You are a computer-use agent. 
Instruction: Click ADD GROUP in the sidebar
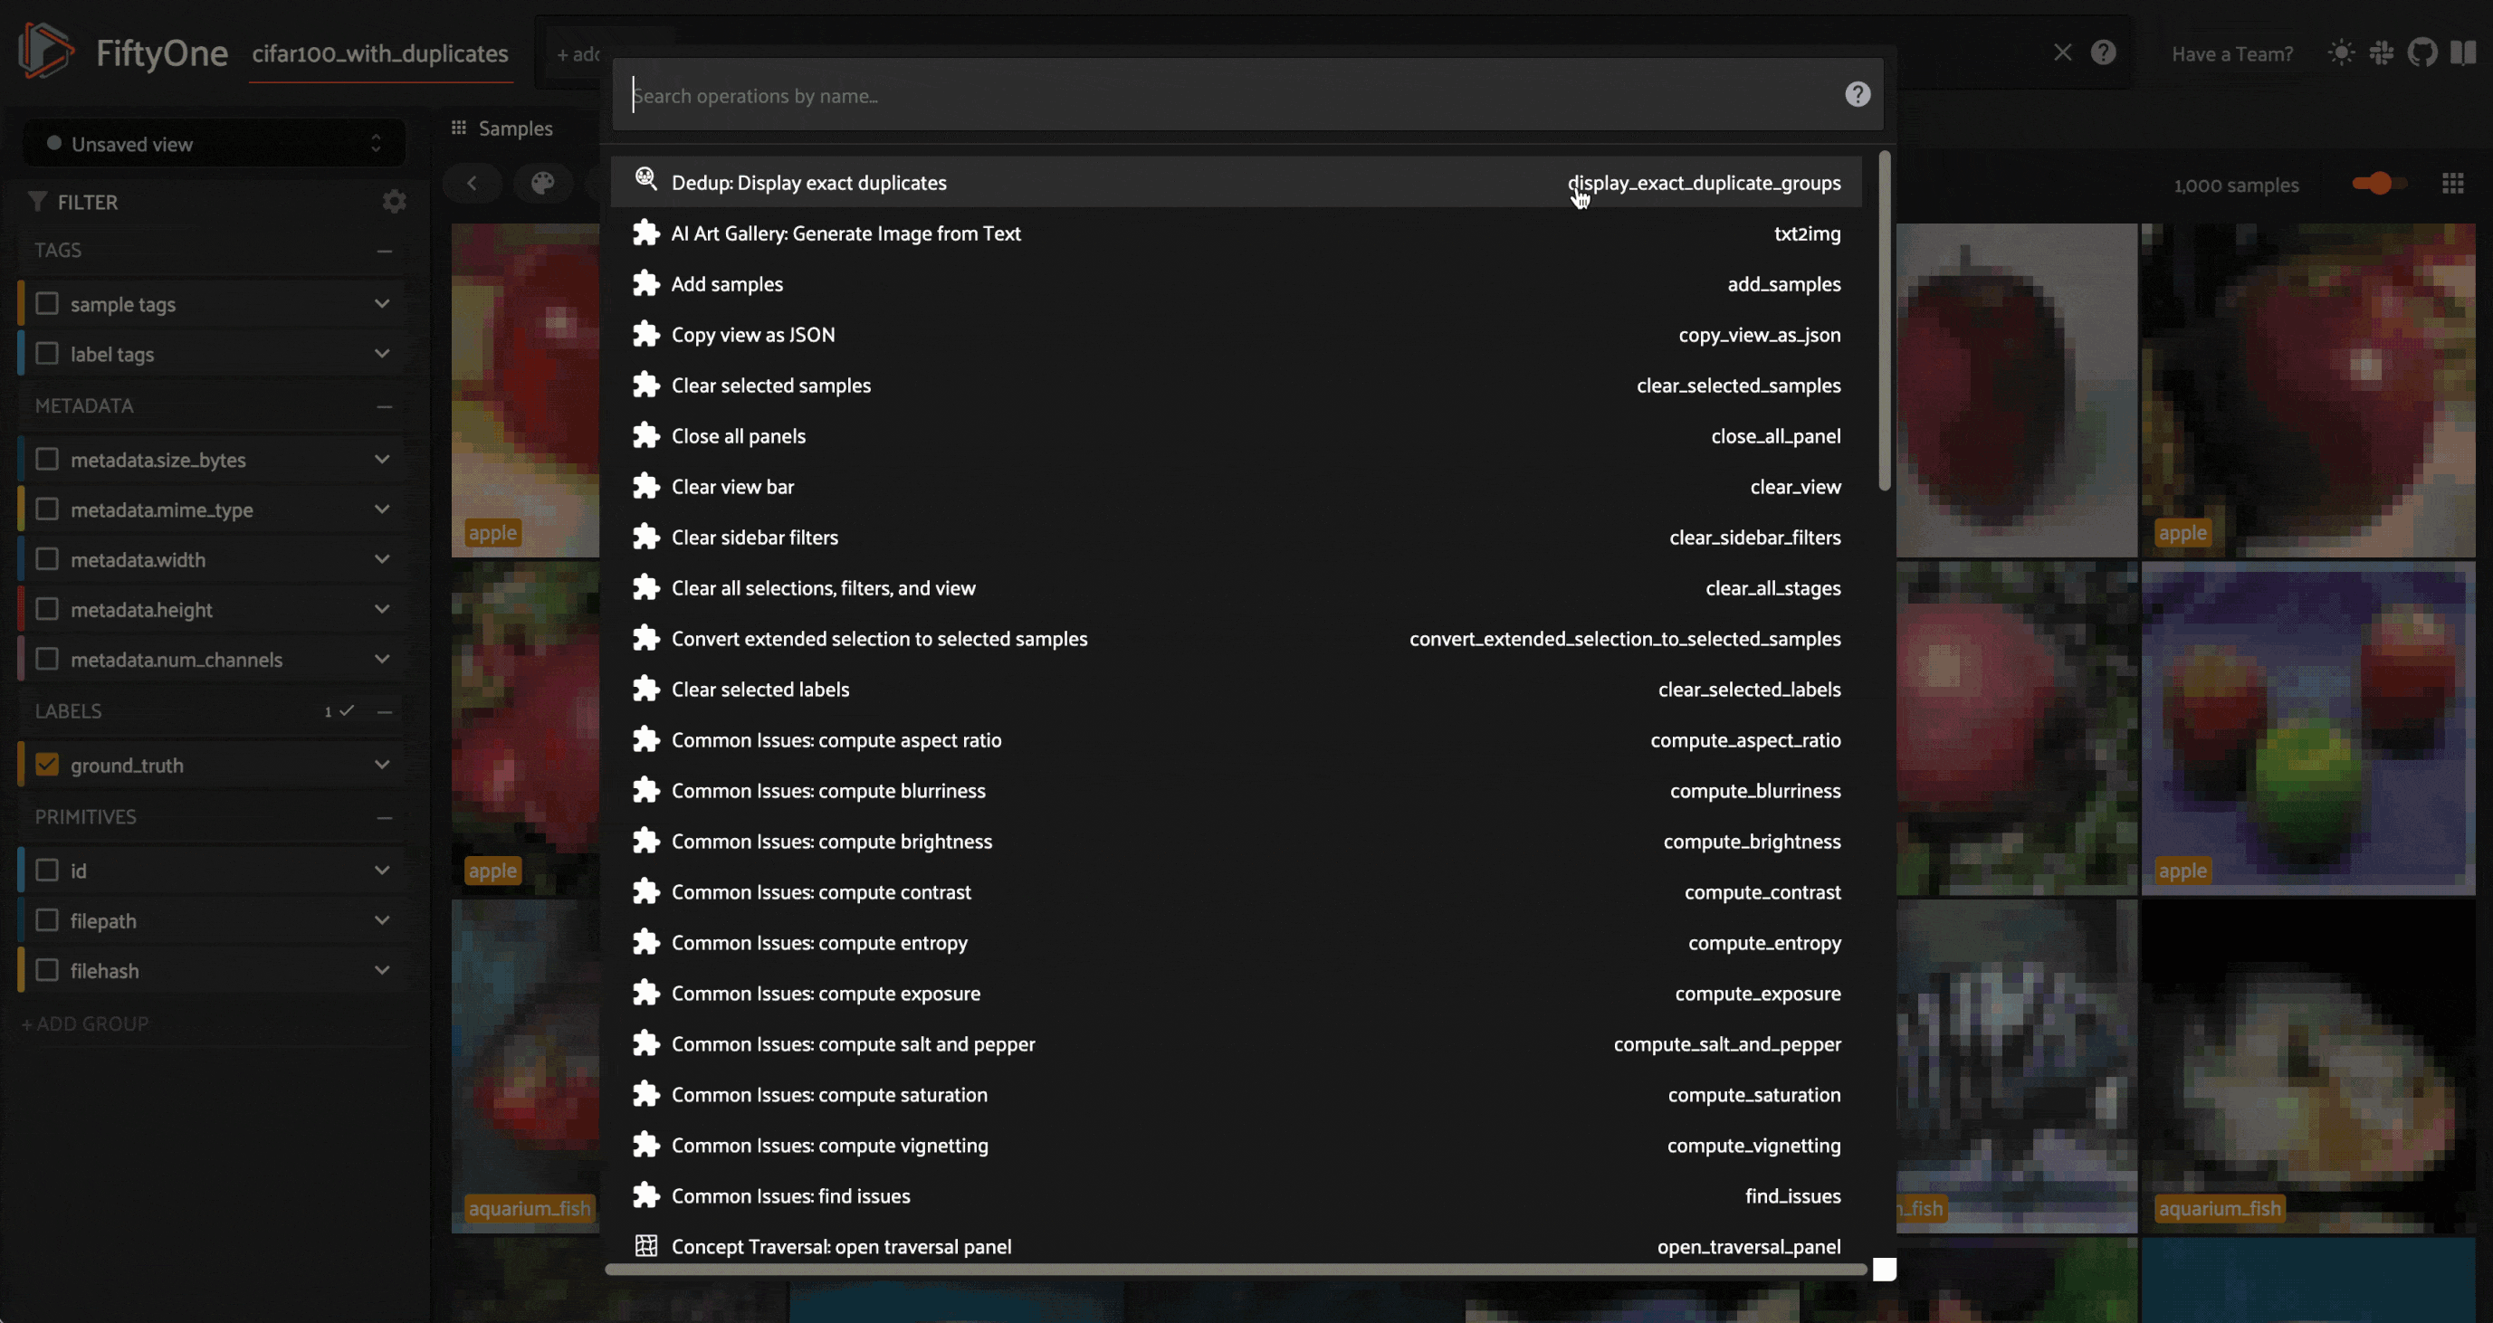click(x=85, y=1023)
